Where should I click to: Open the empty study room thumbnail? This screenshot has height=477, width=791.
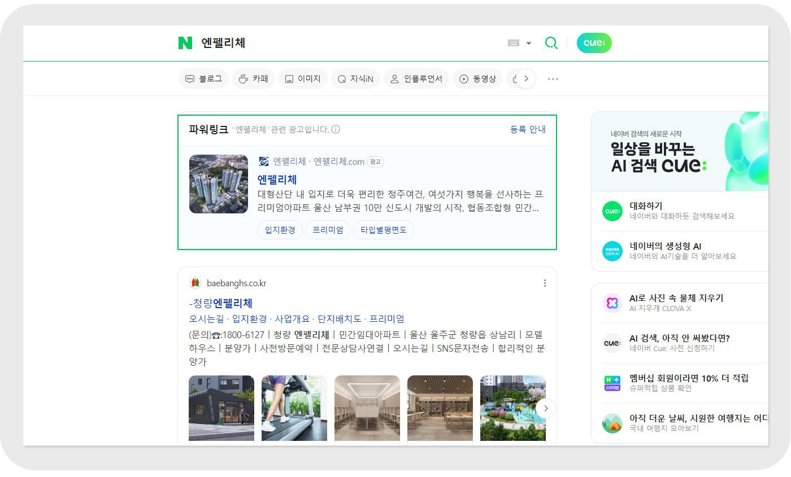(367, 408)
